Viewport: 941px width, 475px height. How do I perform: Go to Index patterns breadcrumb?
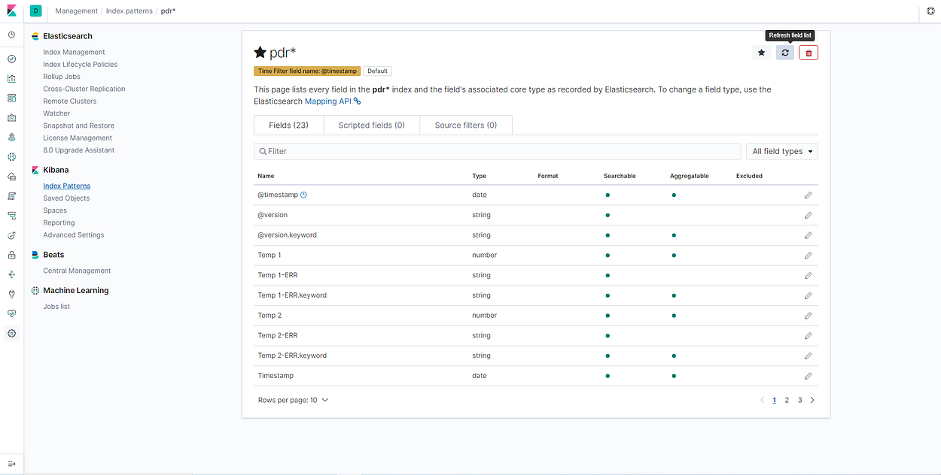(x=127, y=11)
